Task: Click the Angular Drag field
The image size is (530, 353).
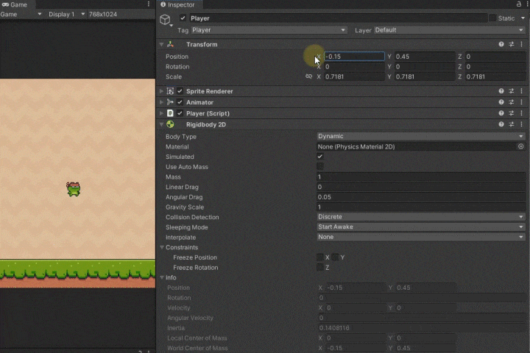Action: 421,197
